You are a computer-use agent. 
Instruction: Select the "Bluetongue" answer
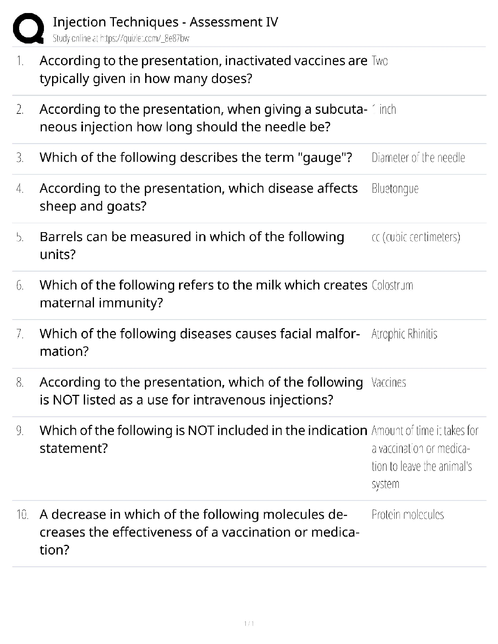click(x=395, y=189)
